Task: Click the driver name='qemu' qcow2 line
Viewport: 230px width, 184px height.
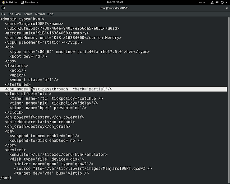Action: click(54, 164)
